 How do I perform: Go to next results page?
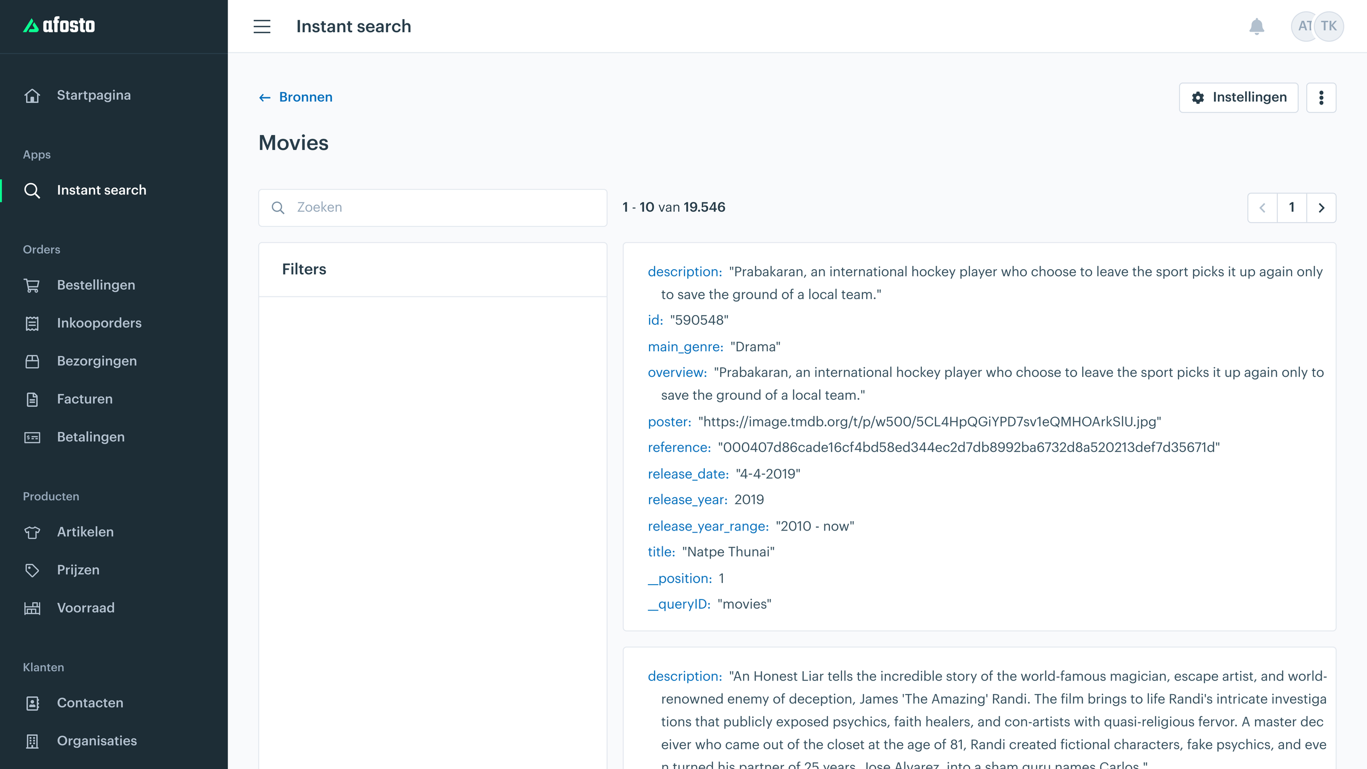[x=1321, y=208]
